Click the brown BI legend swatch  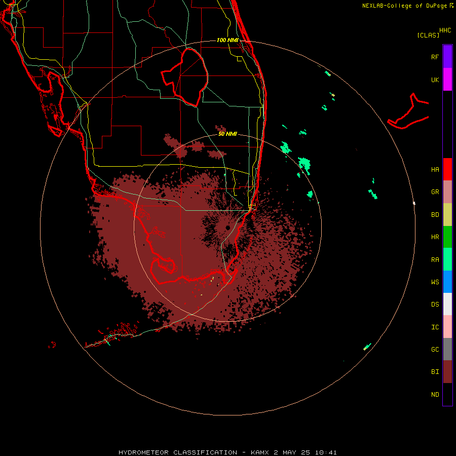(447, 372)
